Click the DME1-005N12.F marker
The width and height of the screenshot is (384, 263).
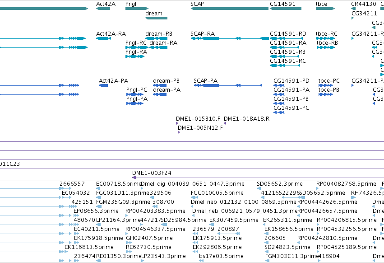point(179,132)
